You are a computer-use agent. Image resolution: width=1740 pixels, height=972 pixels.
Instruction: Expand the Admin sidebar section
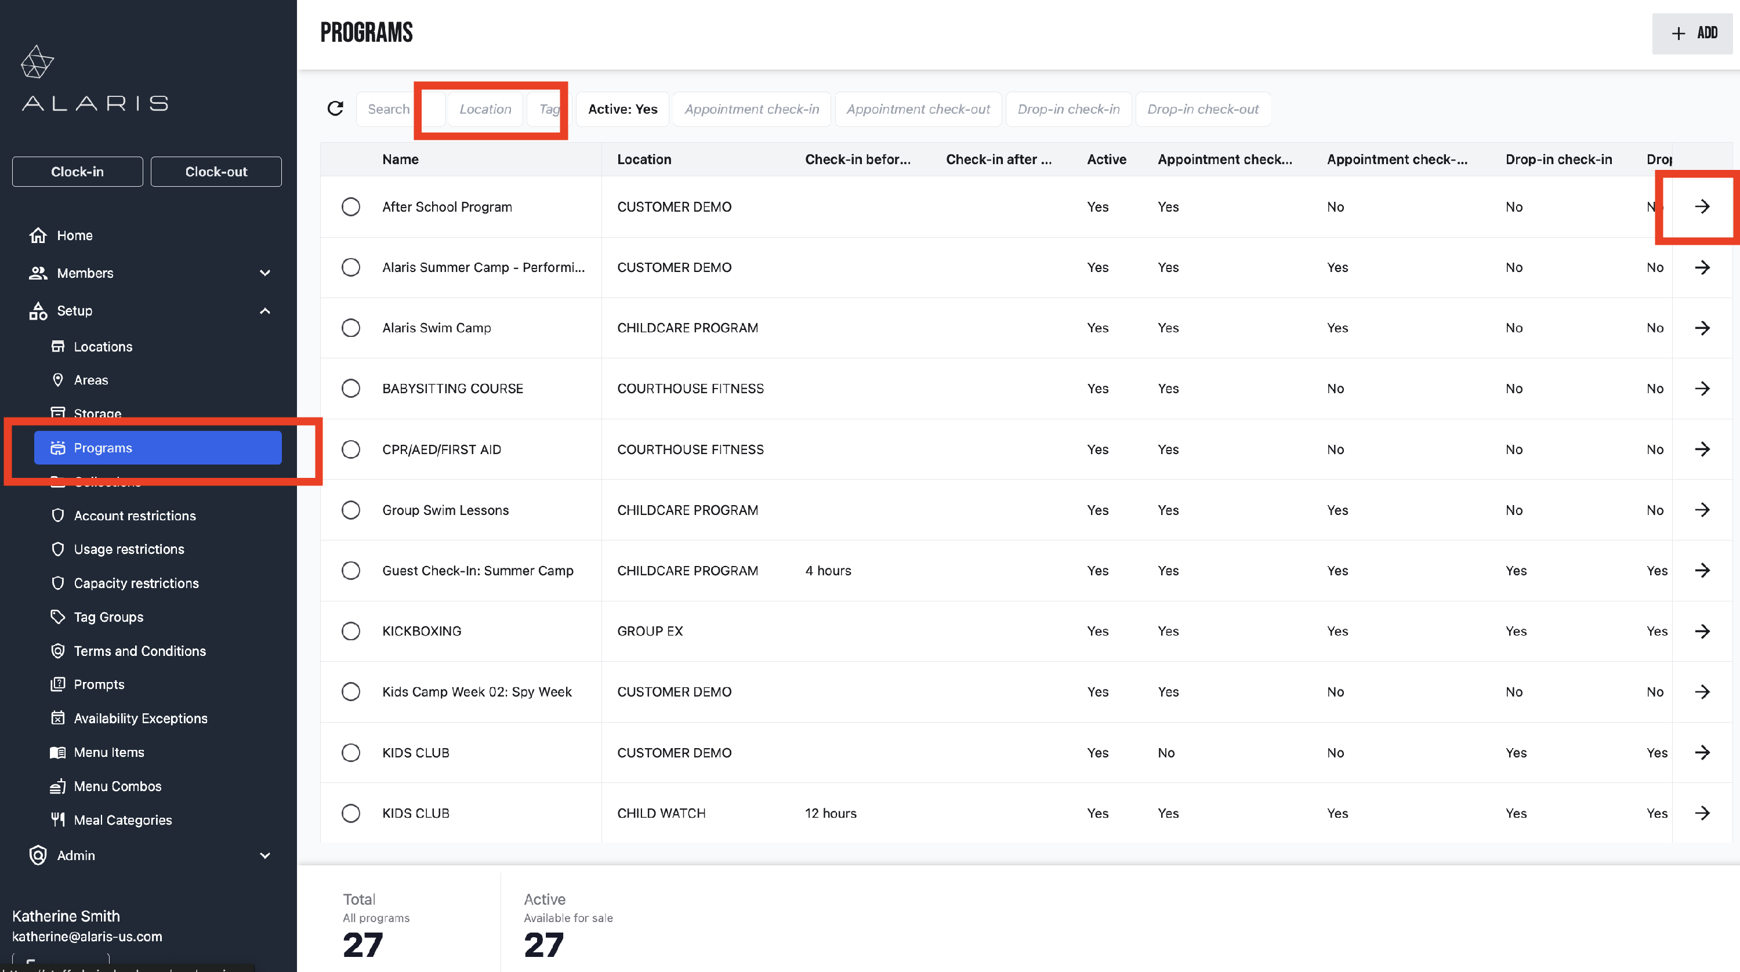click(x=265, y=855)
